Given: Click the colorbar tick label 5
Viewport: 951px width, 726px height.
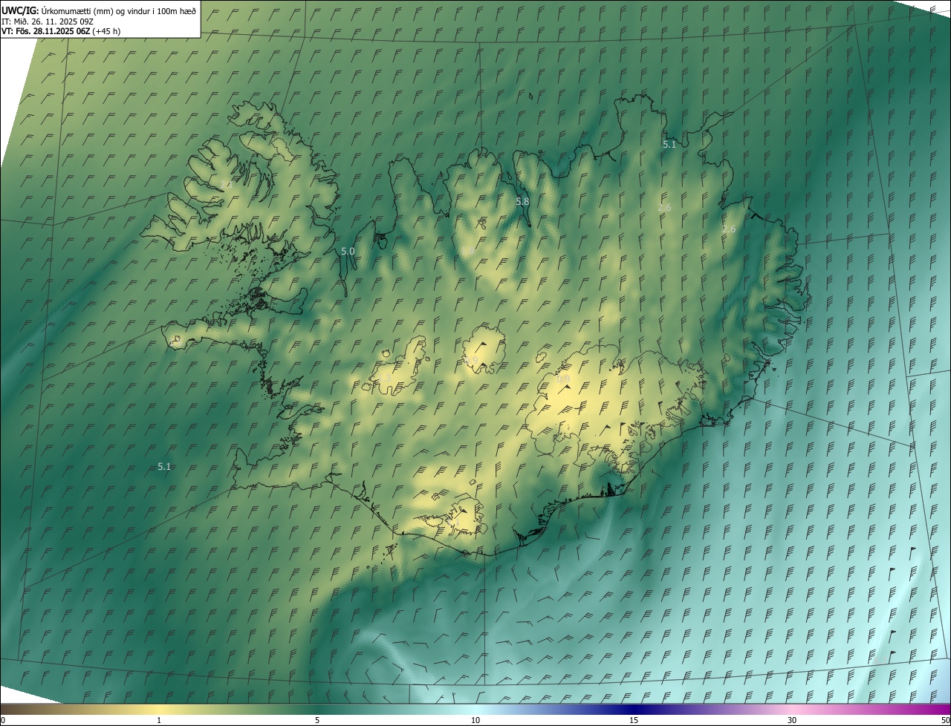Looking at the screenshot, I should pos(317,720).
